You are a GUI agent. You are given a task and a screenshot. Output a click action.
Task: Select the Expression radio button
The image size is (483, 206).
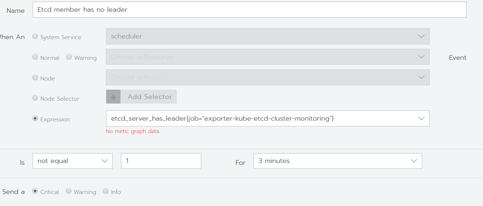click(x=35, y=118)
